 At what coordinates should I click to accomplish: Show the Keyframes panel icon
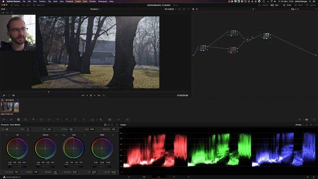(300, 120)
